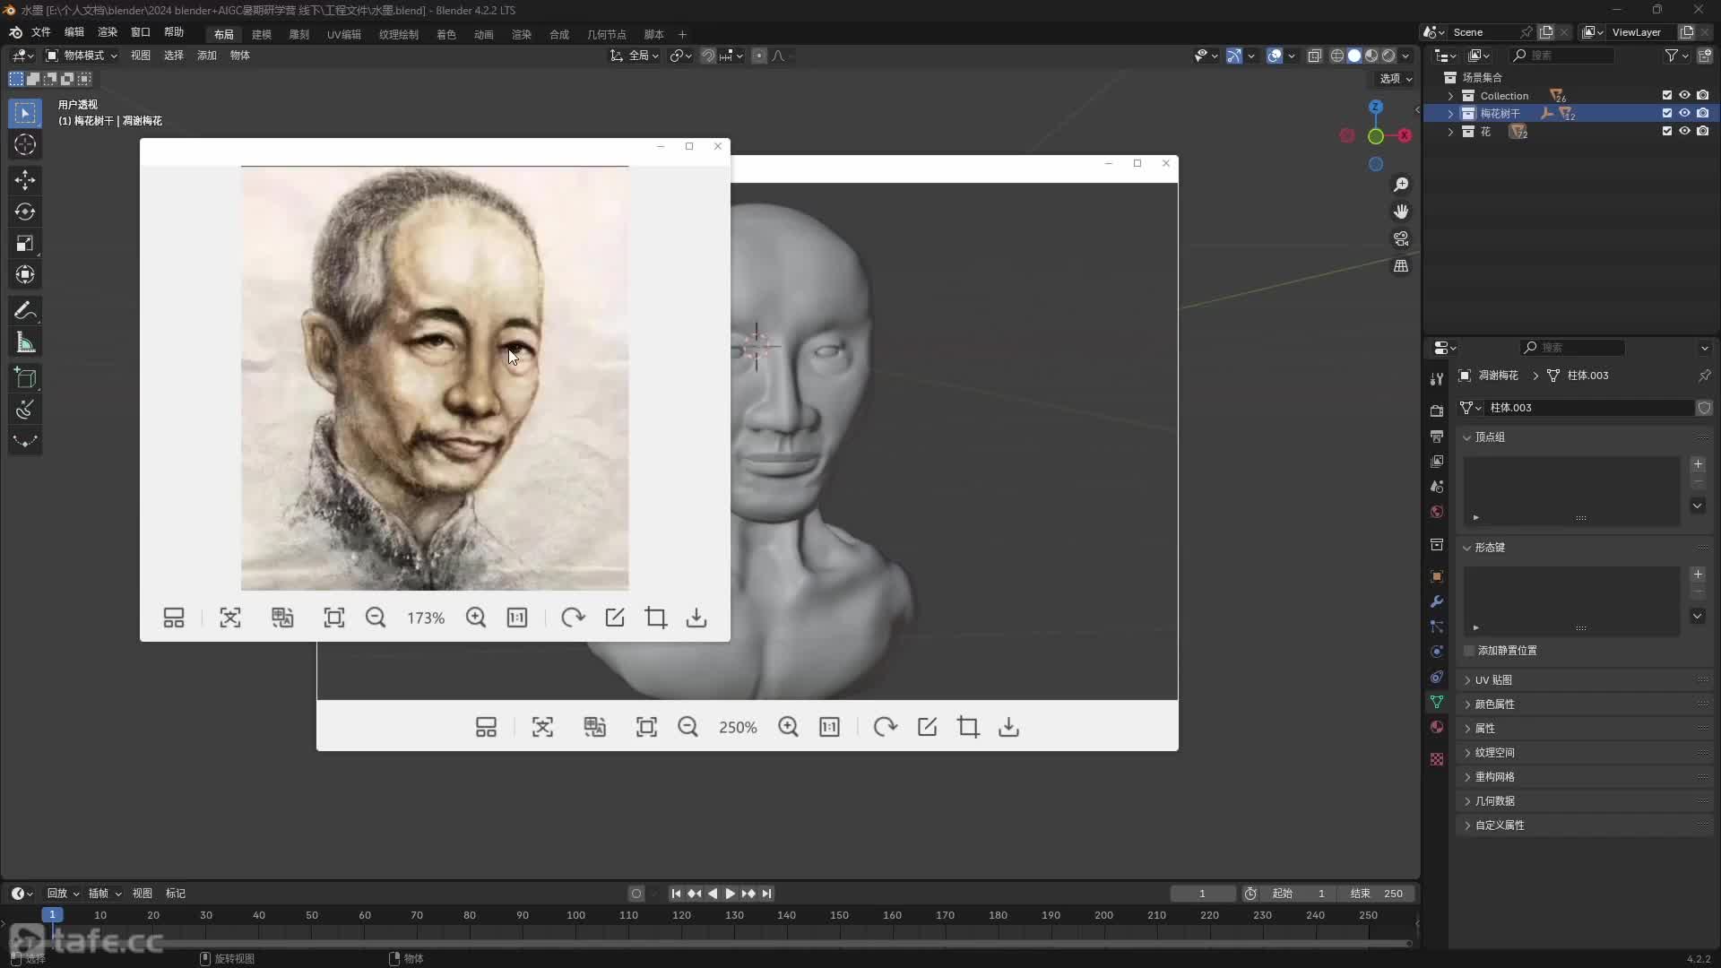This screenshot has width=1721, height=968.
Task: Select the 3D Cursor tool
Action: tap(25, 144)
